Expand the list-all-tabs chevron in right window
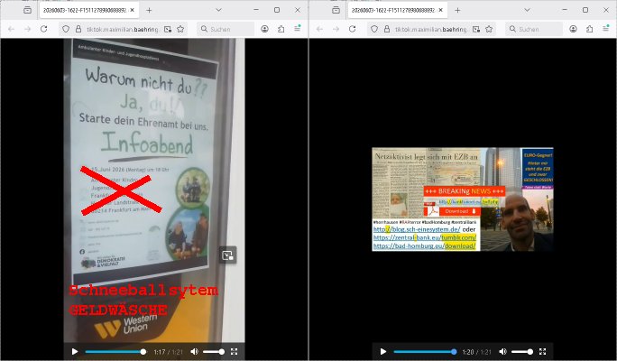Image resolution: width=617 pixels, height=361 pixels. [528, 10]
